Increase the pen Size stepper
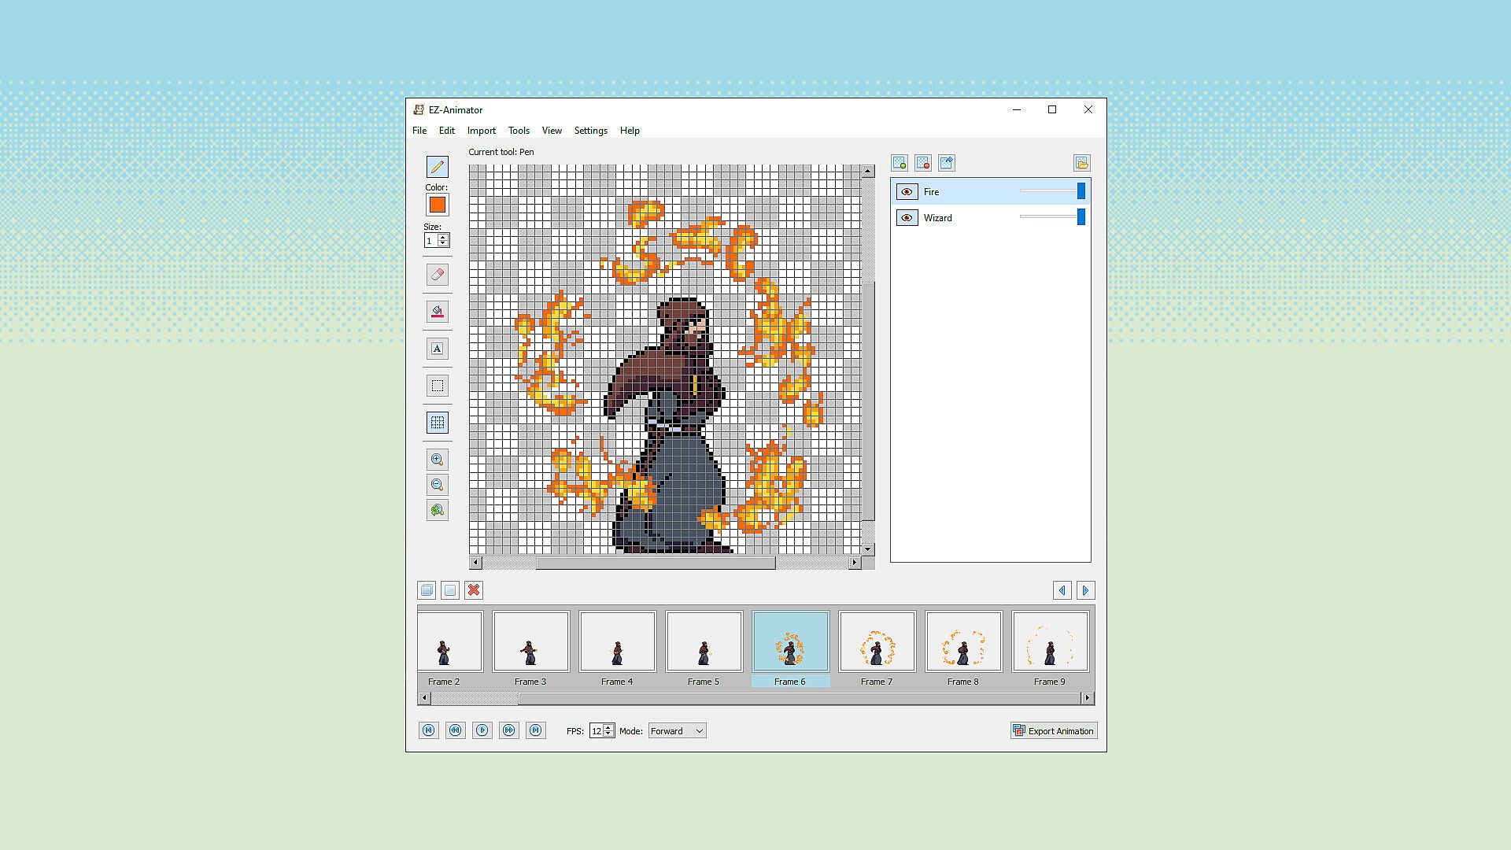This screenshot has width=1511, height=850. 444,237
